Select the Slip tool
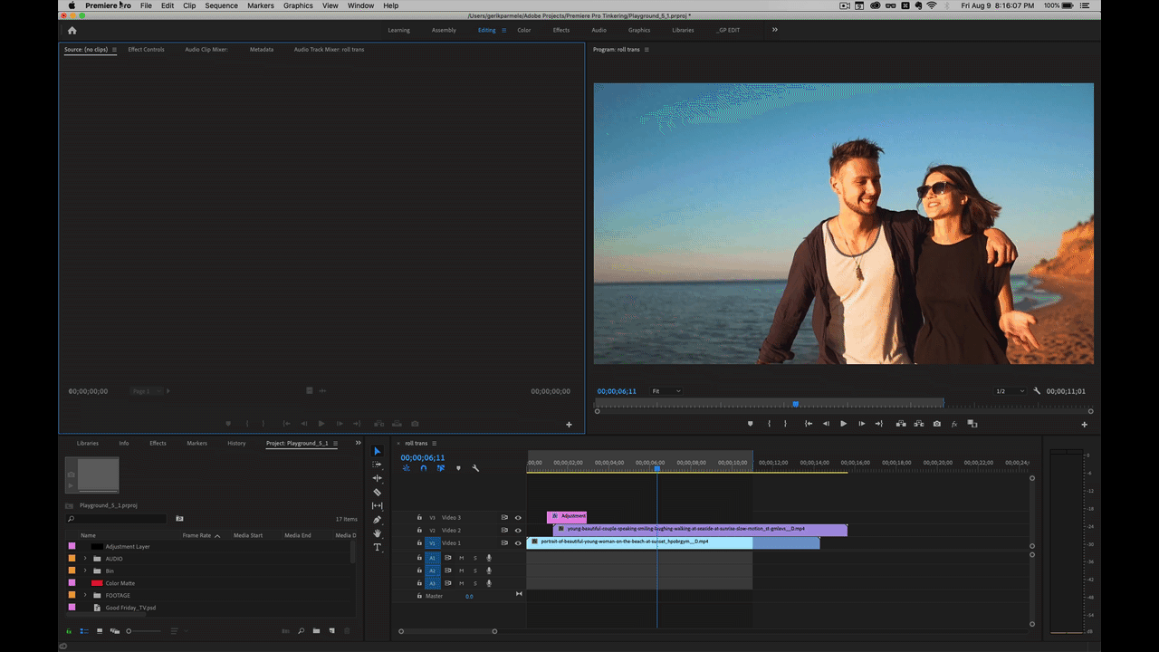 point(377,505)
